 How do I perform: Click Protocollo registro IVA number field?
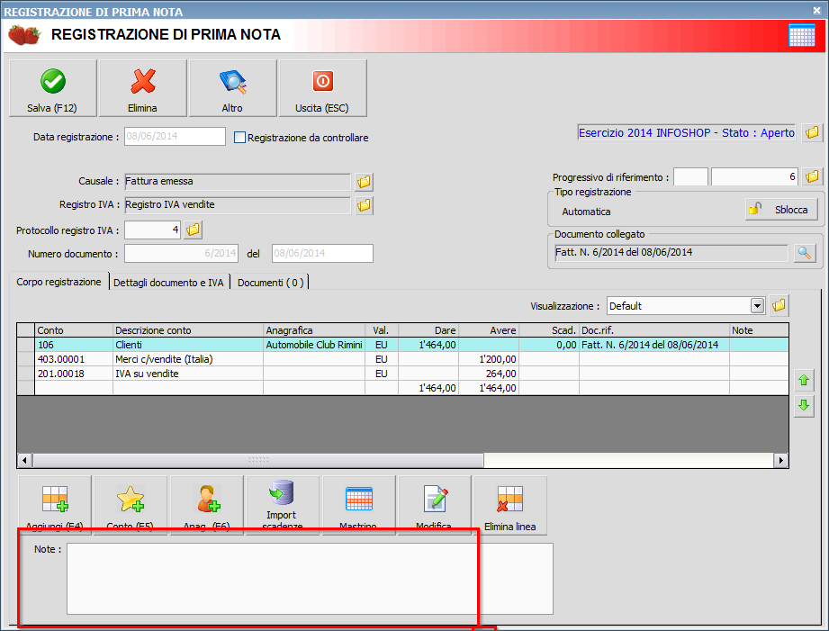pos(152,230)
